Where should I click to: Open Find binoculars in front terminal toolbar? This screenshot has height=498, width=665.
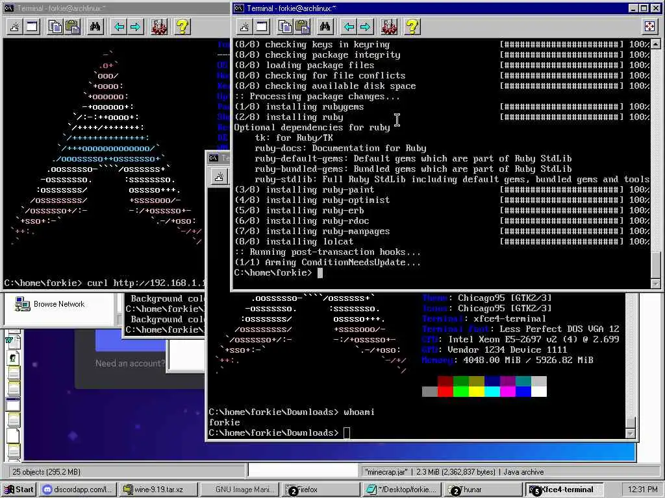(325, 27)
